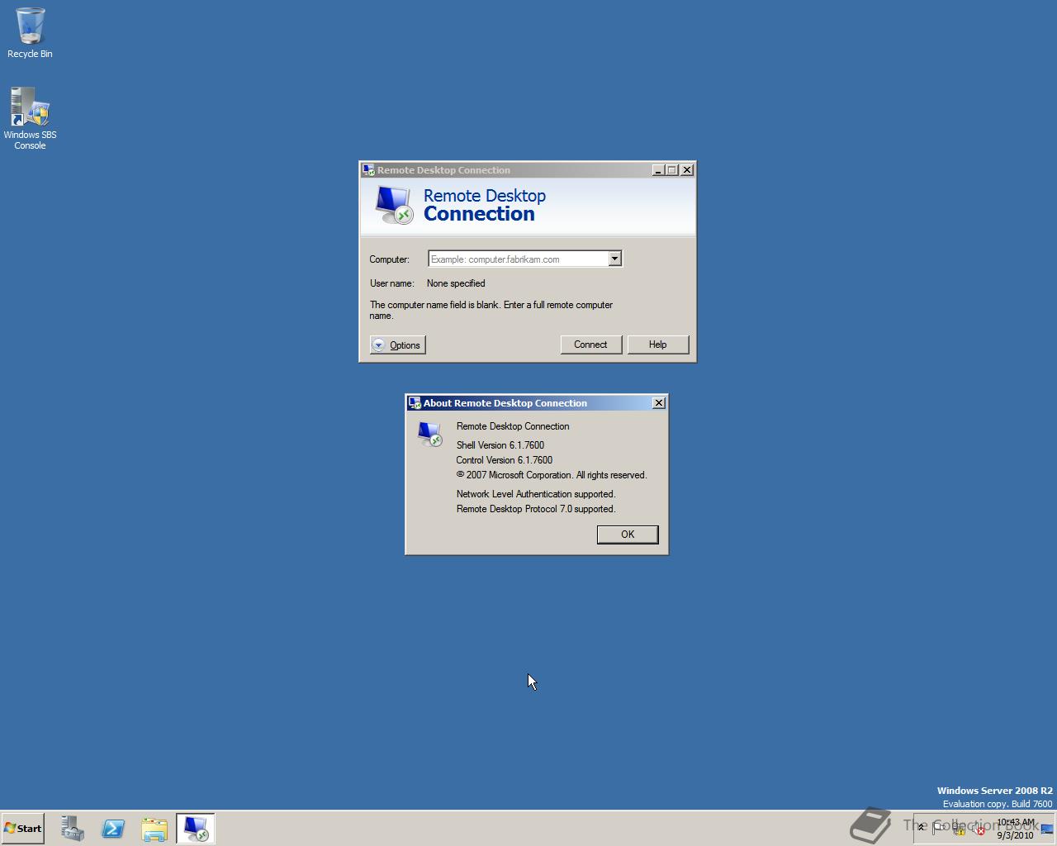
Task: Select the Remote Desktop Connection taskbar button
Action: coord(196,829)
